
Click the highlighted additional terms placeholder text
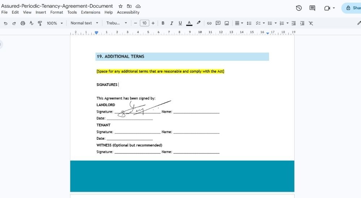pos(160,71)
